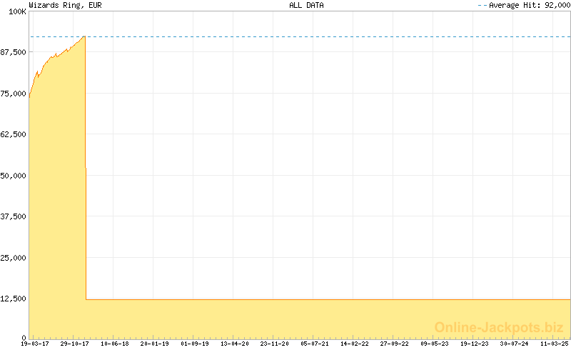Select the 01-09-19 date on the x-axis
The height and width of the screenshot is (350, 571).
pos(194,344)
